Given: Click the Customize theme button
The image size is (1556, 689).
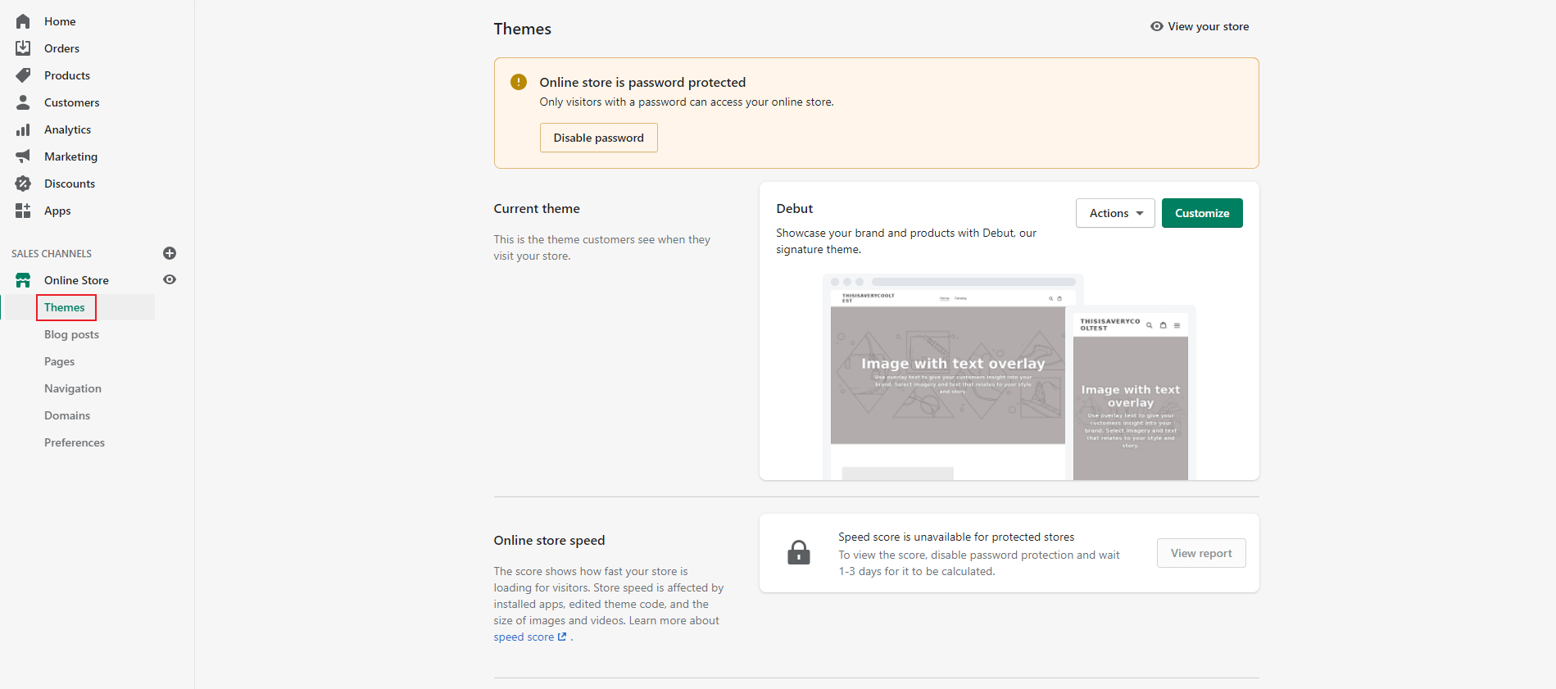Looking at the screenshot, I should [1202, 213].
